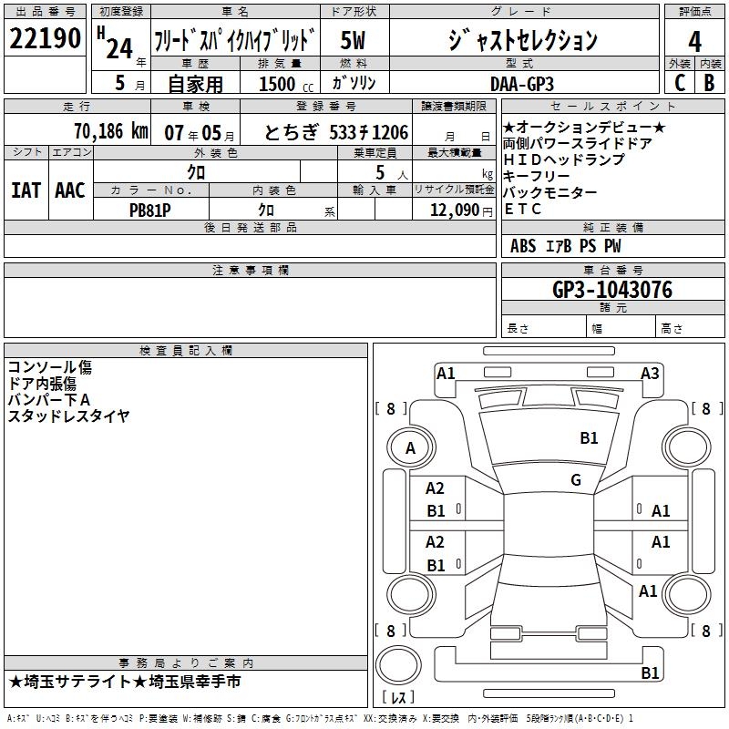Click the front left wheel marked A
This screenshot has height=729, width=729.
(411, 448)
